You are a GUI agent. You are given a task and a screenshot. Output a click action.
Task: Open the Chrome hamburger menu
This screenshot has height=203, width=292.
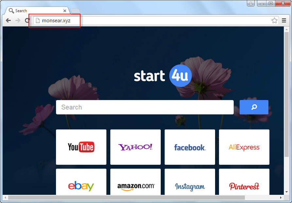(284, 21)
